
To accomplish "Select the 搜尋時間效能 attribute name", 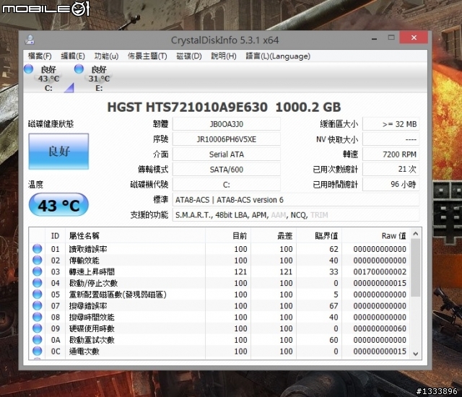I will [92, 317].
